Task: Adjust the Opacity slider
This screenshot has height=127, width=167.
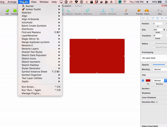Action: pos(160,65)
